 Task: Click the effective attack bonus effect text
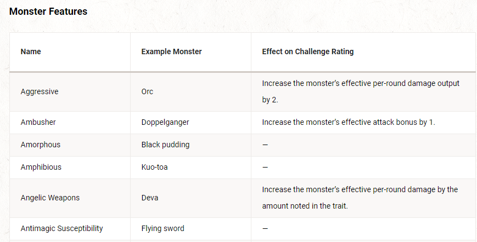coord(348,123)
